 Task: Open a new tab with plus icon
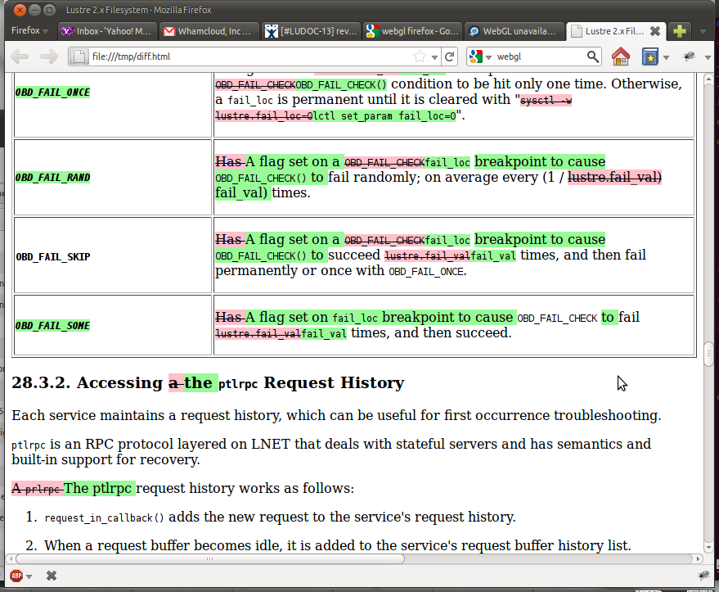(x=679, y=31)
